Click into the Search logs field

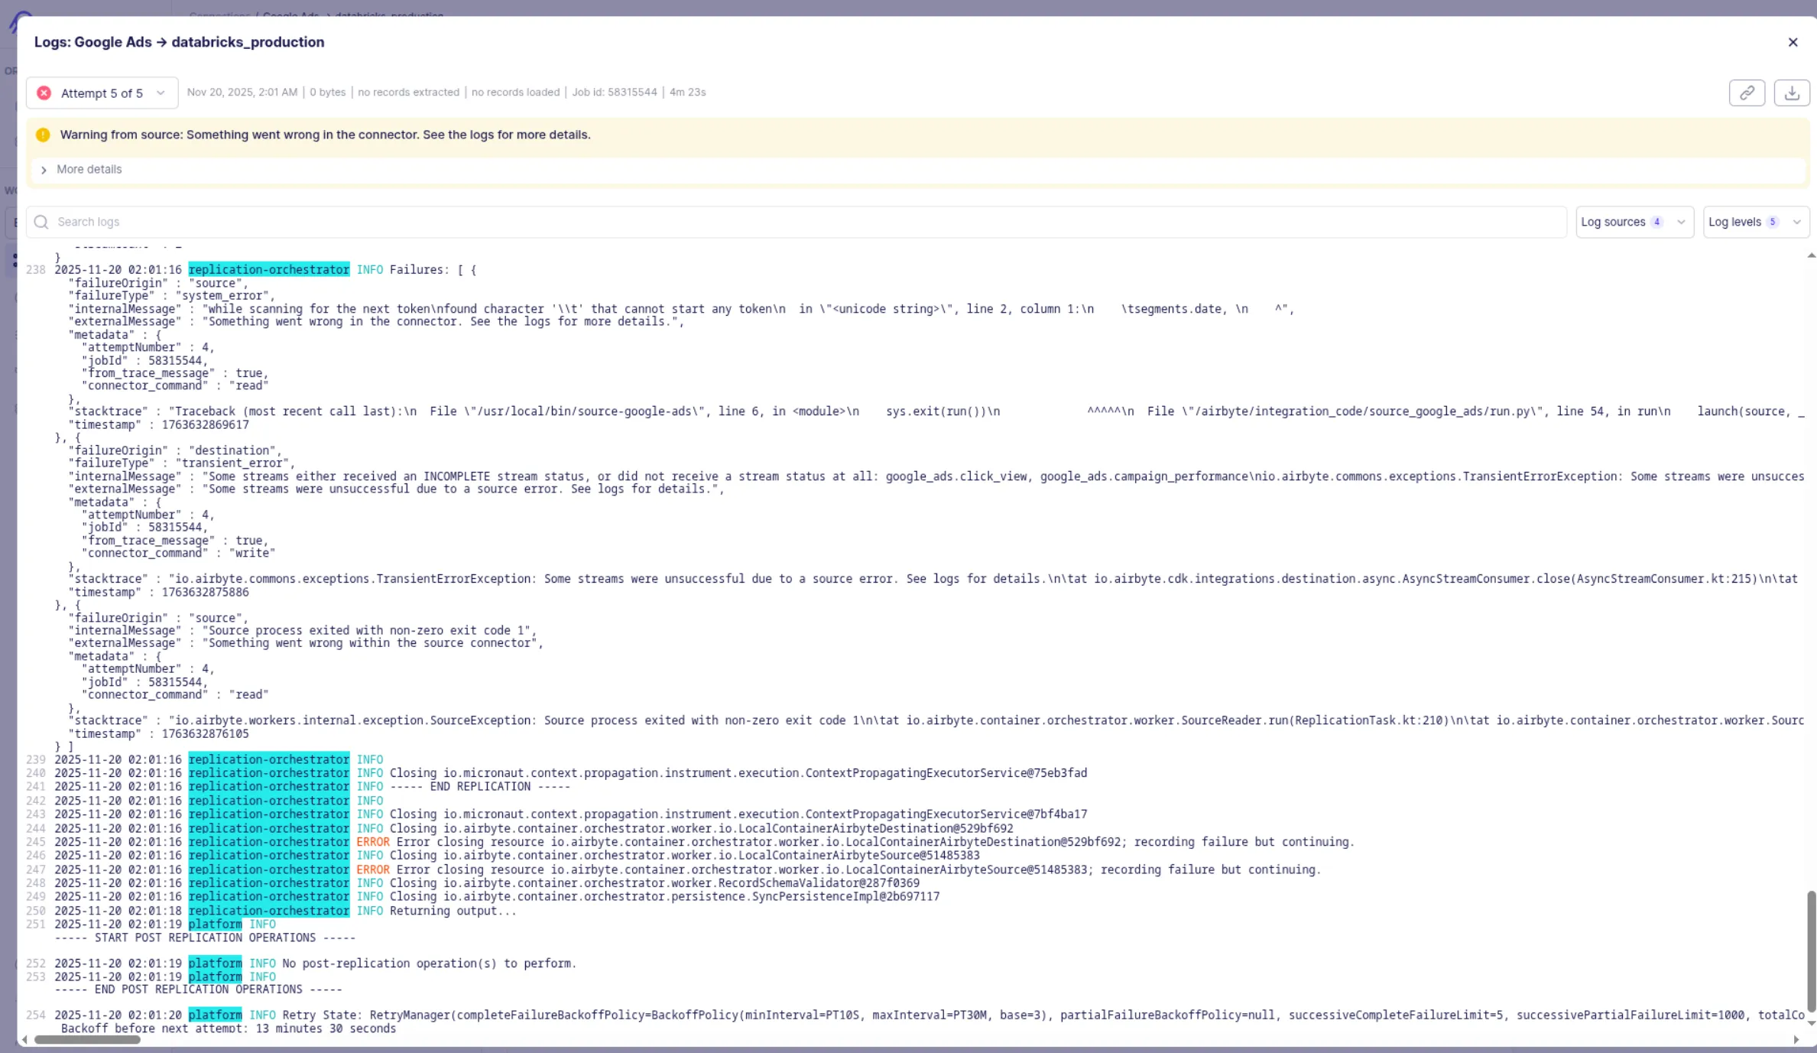(x=306, y=222)
